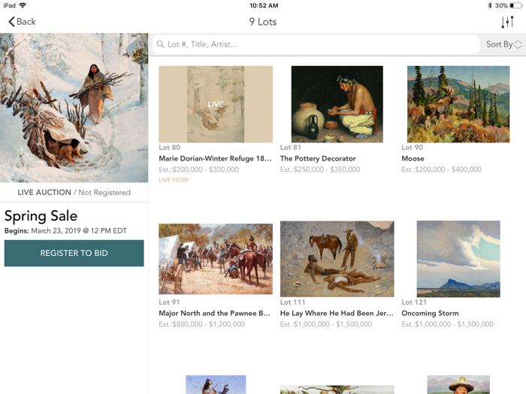
Task: Select the Marie Dorian-Winter Refuge title
Action: pos(215,158)
